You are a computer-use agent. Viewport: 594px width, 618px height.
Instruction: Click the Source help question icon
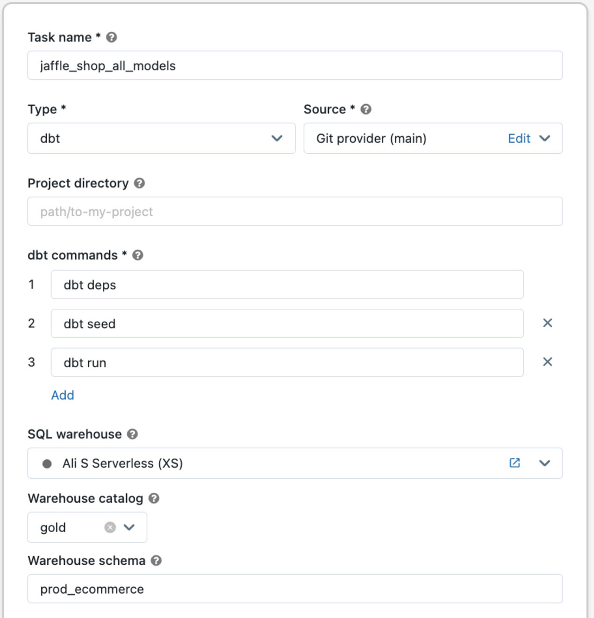366,109
